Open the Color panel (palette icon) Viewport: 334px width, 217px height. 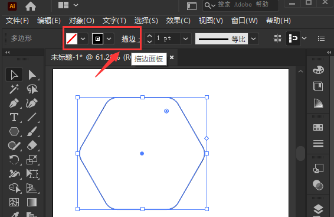[x=318, y=70]
